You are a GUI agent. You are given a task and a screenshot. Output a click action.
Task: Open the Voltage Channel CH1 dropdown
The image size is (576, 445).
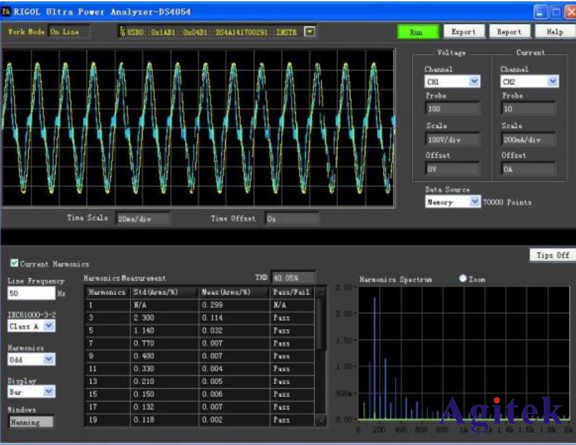(x=474, y=82)
